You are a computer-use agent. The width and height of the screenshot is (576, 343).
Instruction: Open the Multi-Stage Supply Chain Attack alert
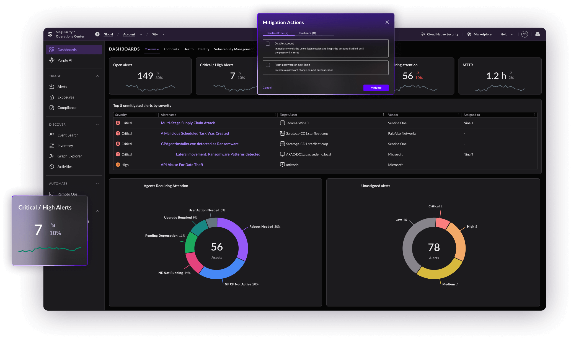tap(188, 123)
